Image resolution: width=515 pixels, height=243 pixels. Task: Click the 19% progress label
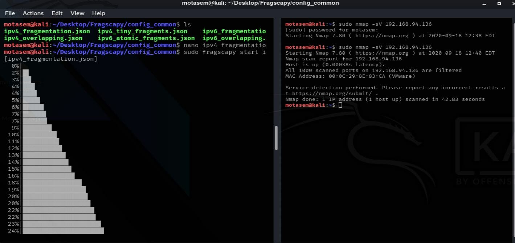(x=13, y=189)
